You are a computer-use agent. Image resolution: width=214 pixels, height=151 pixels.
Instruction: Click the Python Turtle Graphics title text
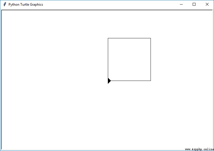pos(26,5)
